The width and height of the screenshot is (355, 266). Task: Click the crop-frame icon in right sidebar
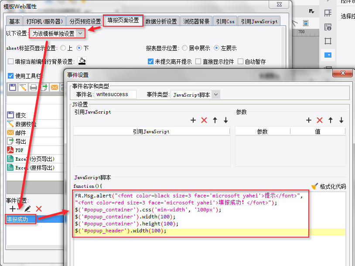pos(328,41)
